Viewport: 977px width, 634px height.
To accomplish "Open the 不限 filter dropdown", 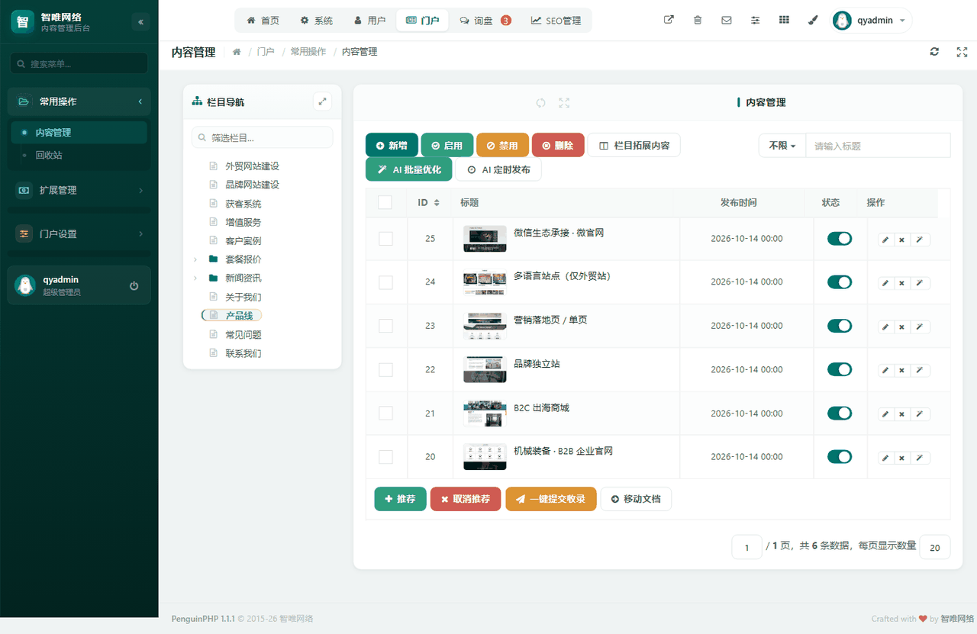I will (x=782, y=146).
